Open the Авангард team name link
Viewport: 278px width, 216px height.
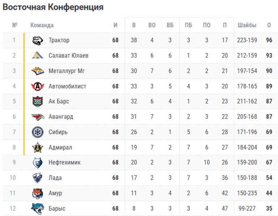61,117
